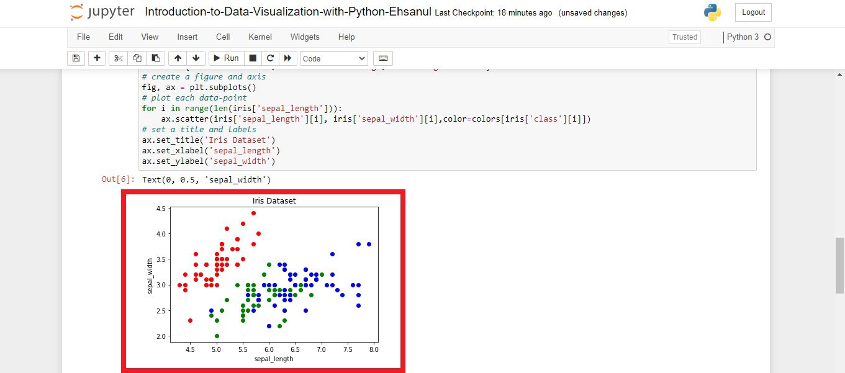Insert a new cell with the plus icon
This screenshot has width=845, height=373.
pos(96,58)
